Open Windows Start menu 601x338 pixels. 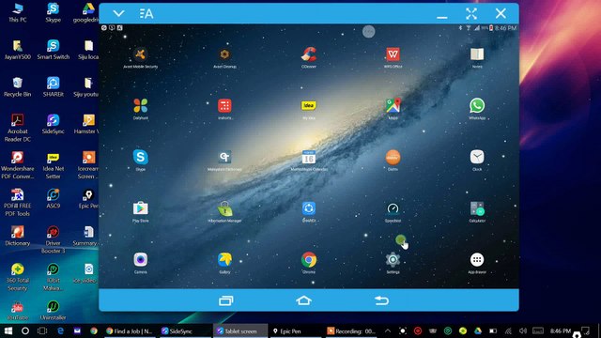pyautogui.click(x=8, y=330)
